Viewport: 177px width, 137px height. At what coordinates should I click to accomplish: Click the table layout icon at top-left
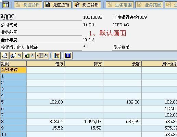pyautogui.click(x=6, y=4)
